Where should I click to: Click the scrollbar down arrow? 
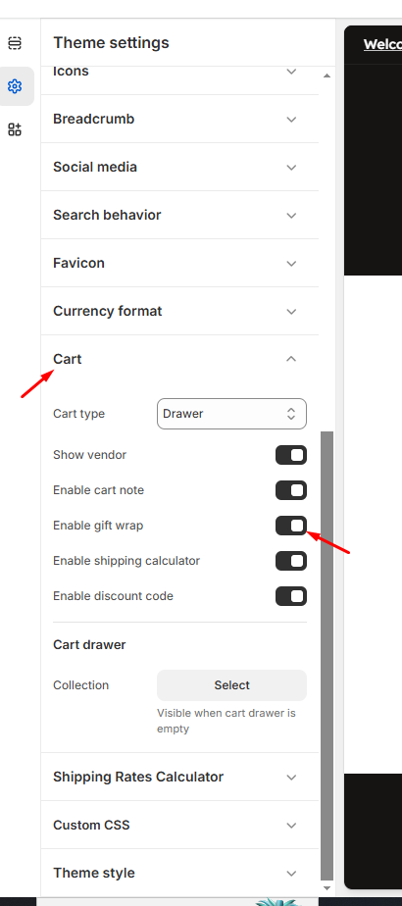coord(327,888)
